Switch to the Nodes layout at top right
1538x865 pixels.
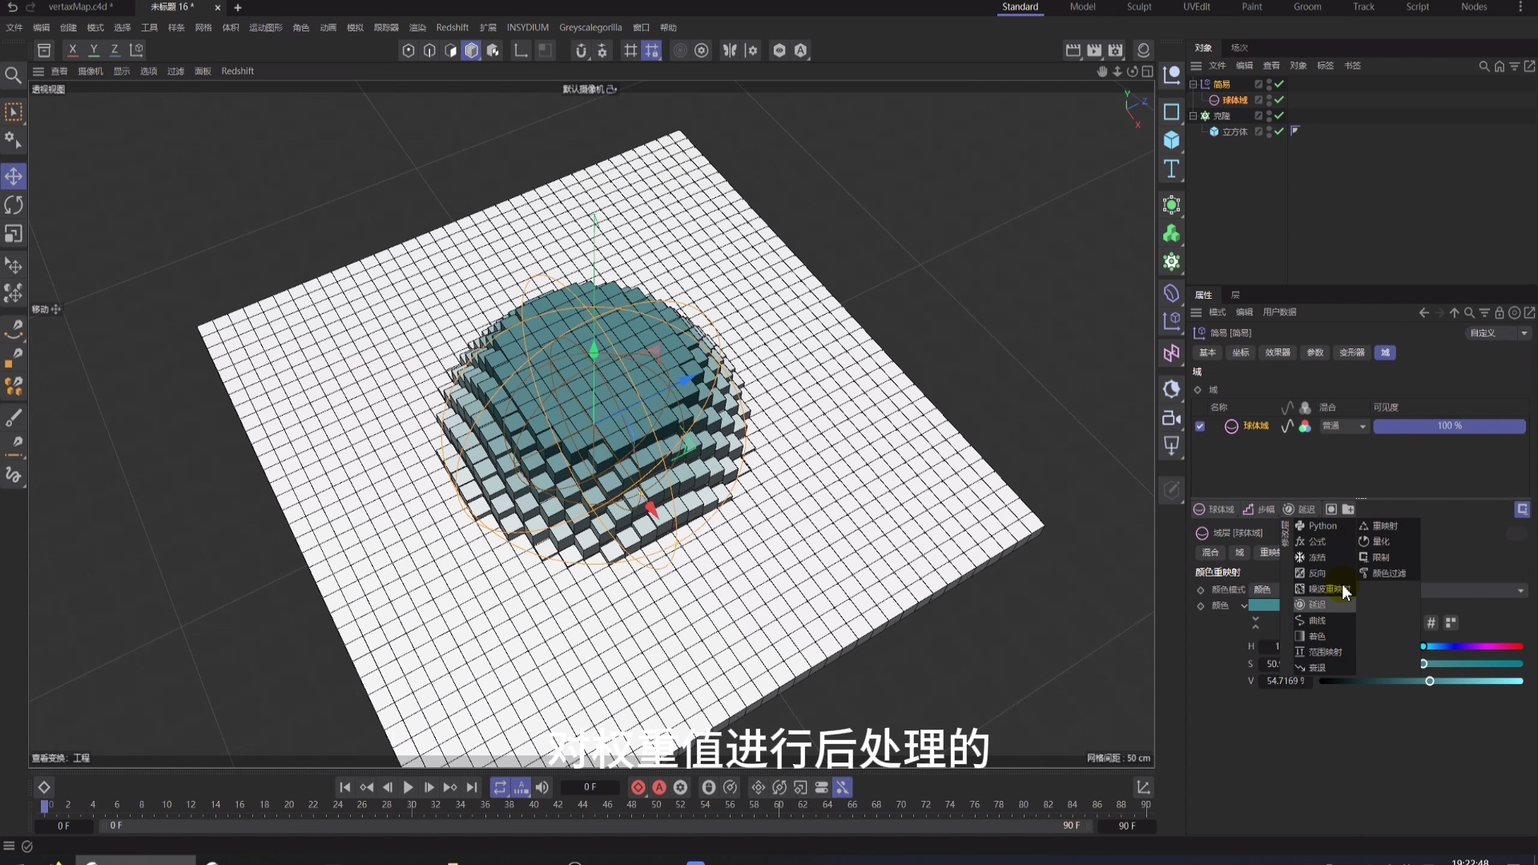1474,6
